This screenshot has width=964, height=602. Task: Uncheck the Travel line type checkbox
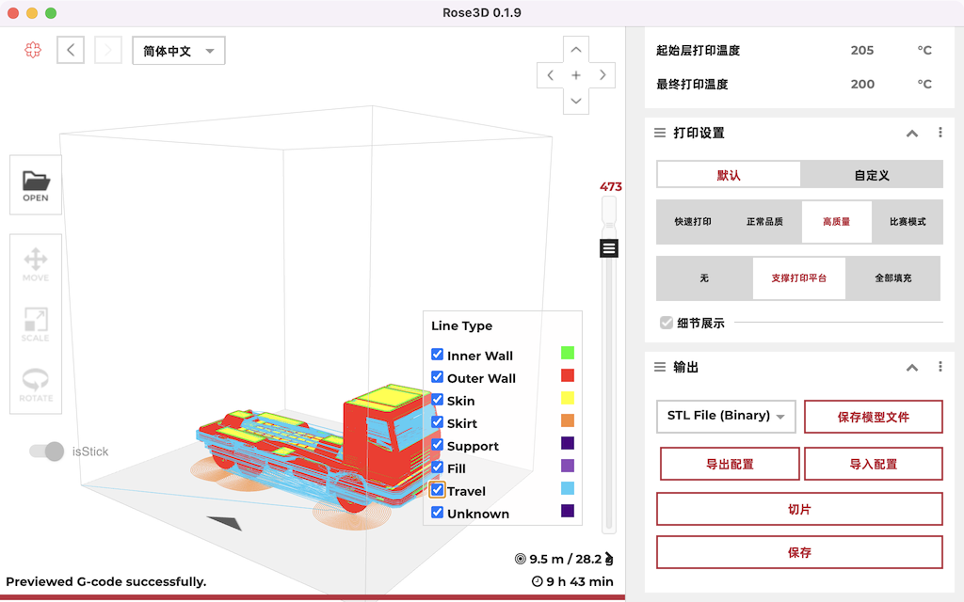pyautogui.click(x=437, y=490)
